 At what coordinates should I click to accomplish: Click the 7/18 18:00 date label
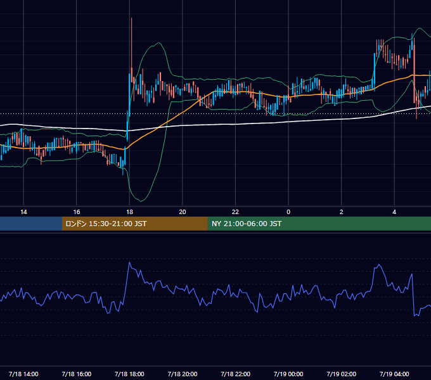pyautogui.click(x=129, y=374)
